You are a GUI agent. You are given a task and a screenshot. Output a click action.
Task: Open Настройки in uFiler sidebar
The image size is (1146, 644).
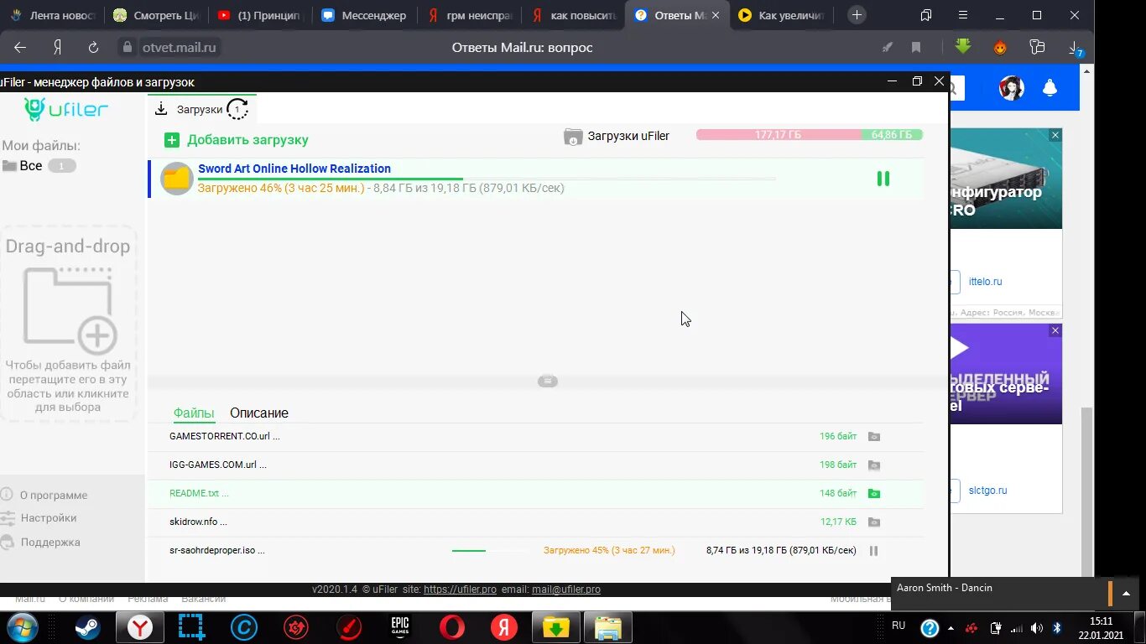(48, 518)
